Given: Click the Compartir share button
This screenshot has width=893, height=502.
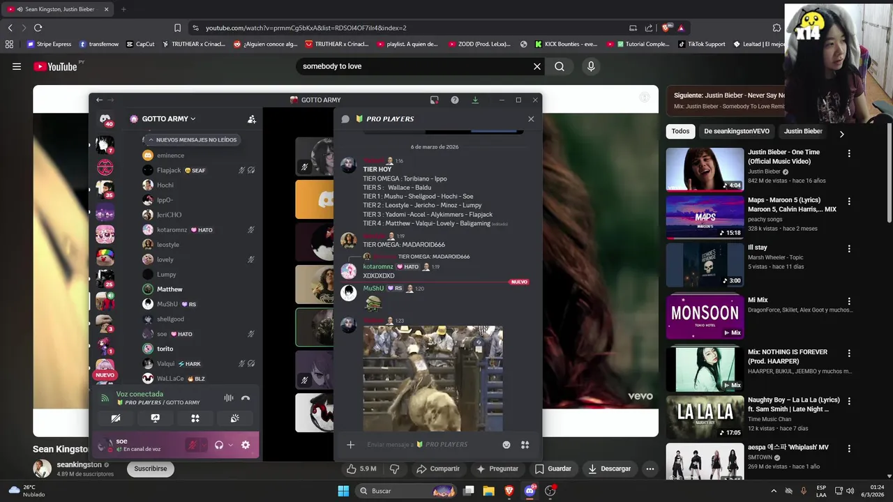Looking at the screenshot, I should (437, 469).
